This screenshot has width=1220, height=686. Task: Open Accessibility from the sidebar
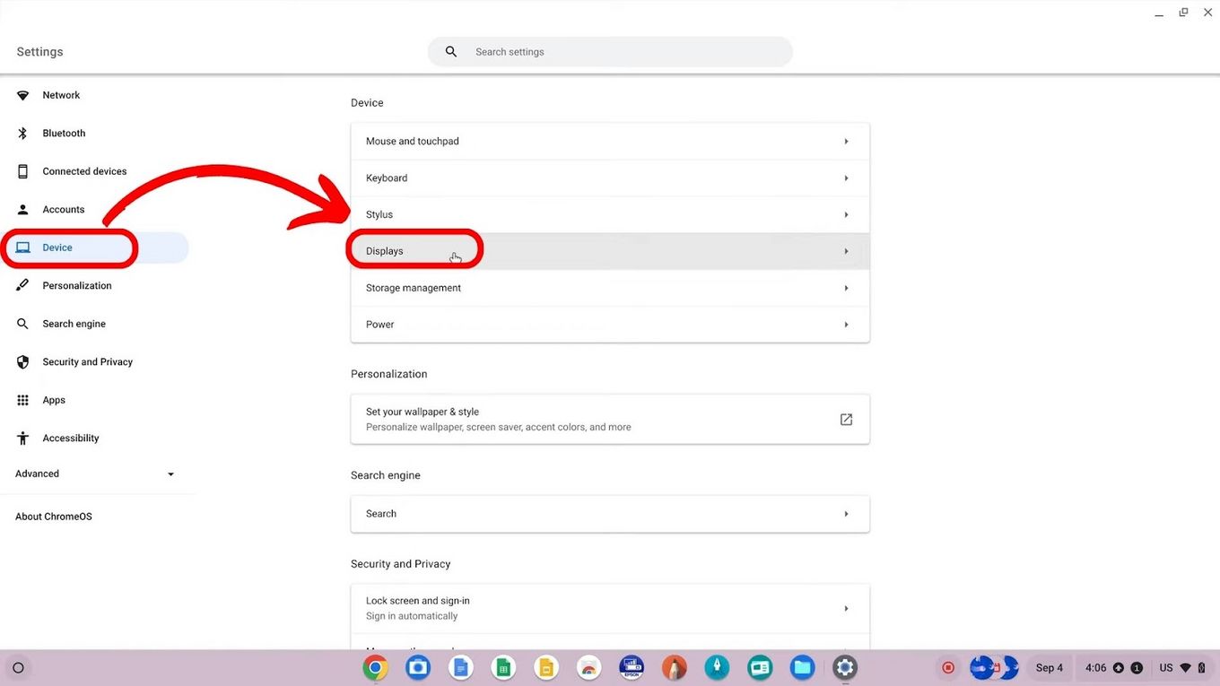click(x=71, y=438)
